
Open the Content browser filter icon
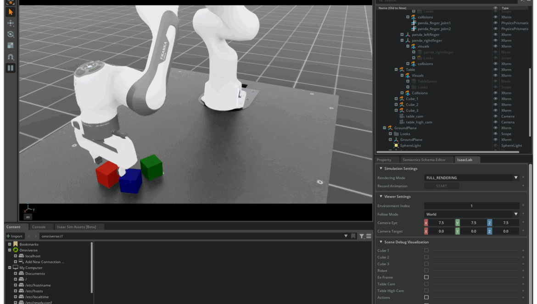[x=362, y=236]
